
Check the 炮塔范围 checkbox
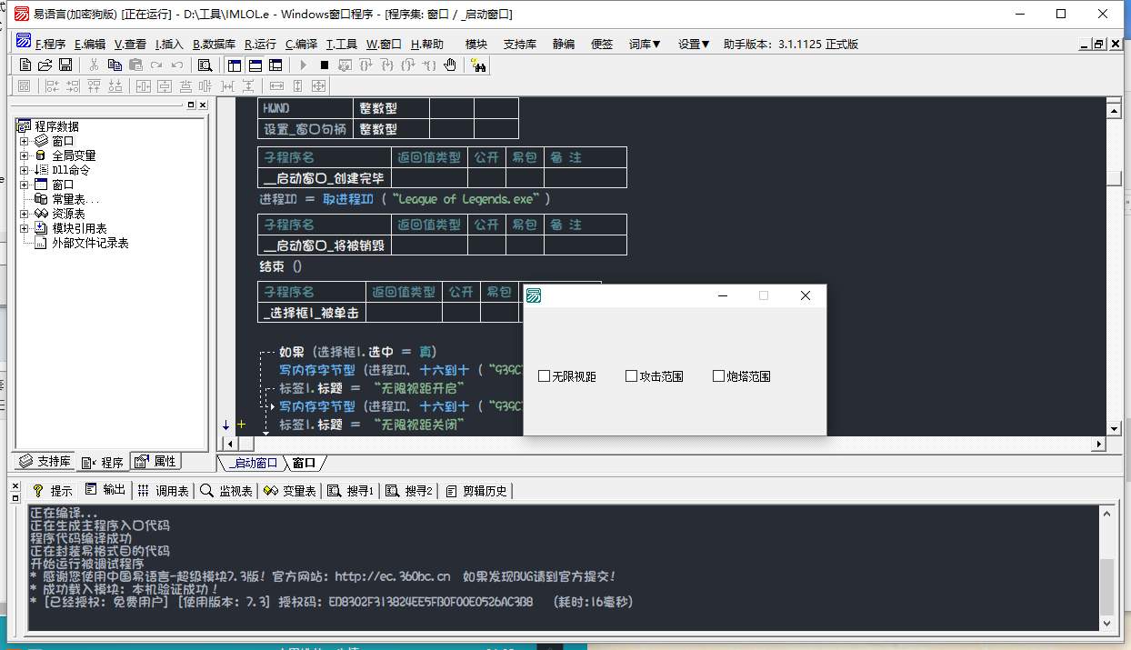pyautogui.click(x=718, y=376)
